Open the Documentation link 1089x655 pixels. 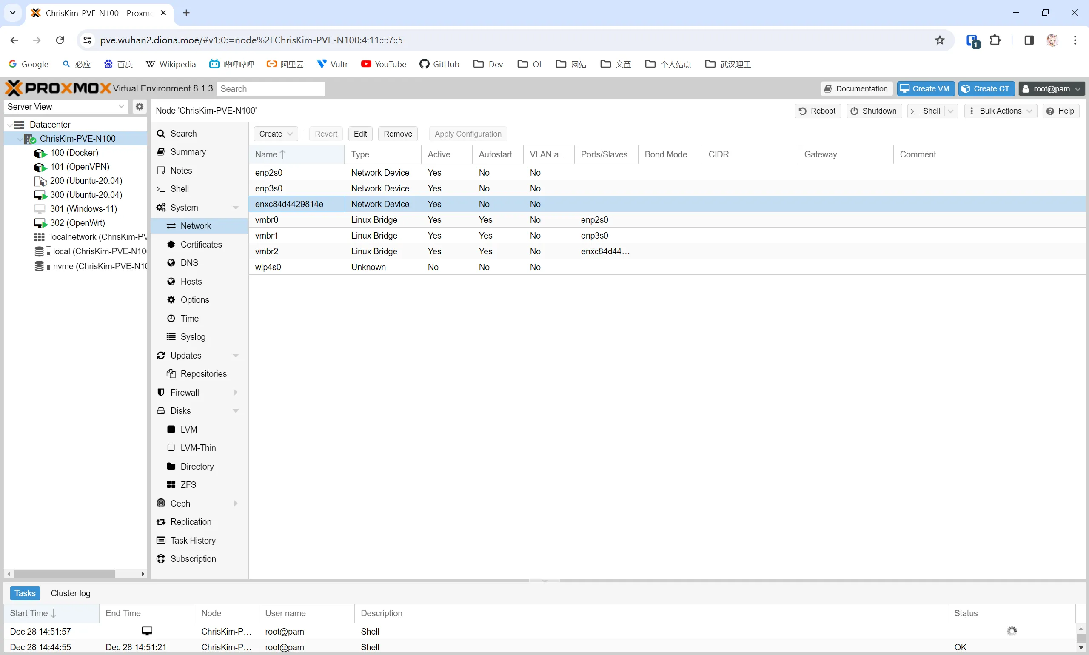coord(856,89)
